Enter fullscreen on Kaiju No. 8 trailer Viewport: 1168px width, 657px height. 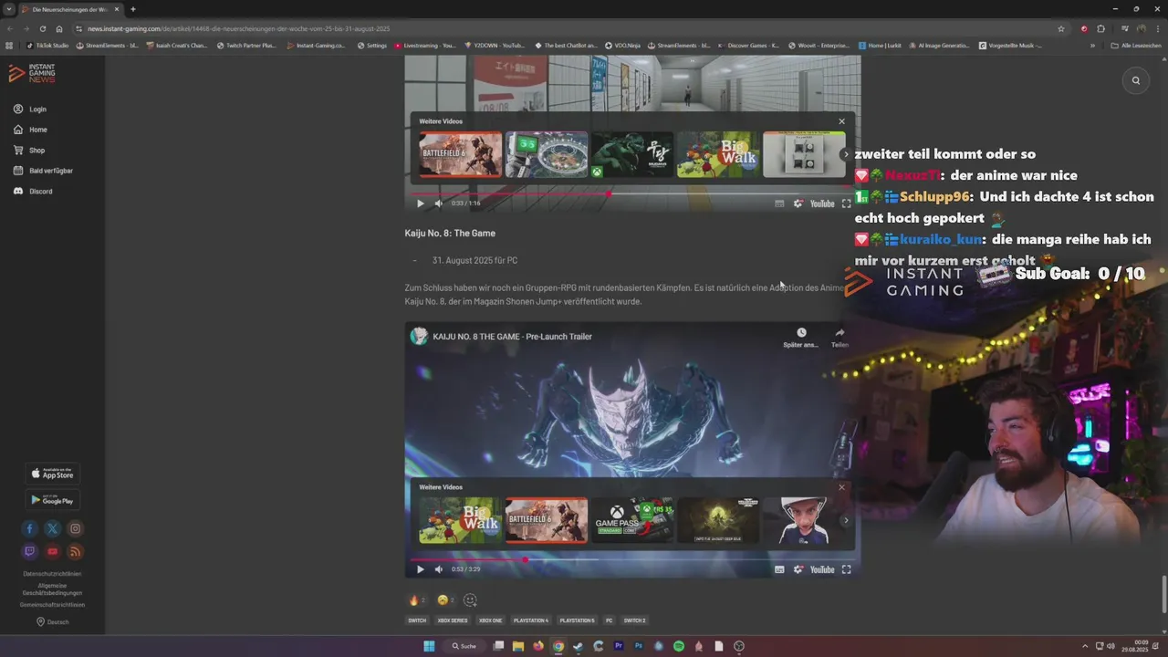(x=846, y=569)
